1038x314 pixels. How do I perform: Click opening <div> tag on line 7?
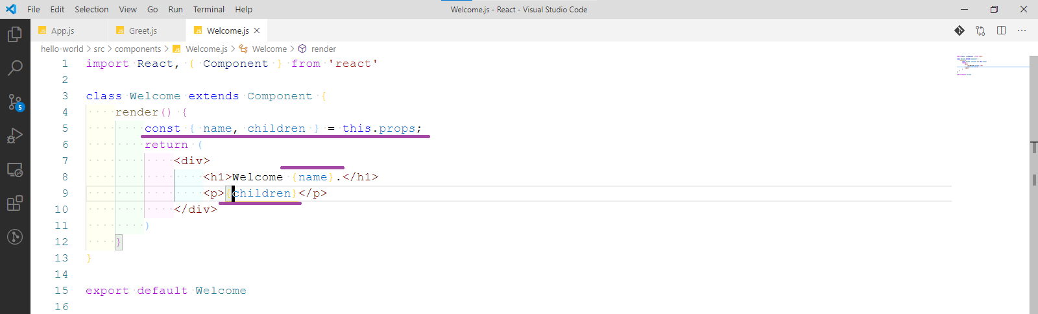click(192, 161)
